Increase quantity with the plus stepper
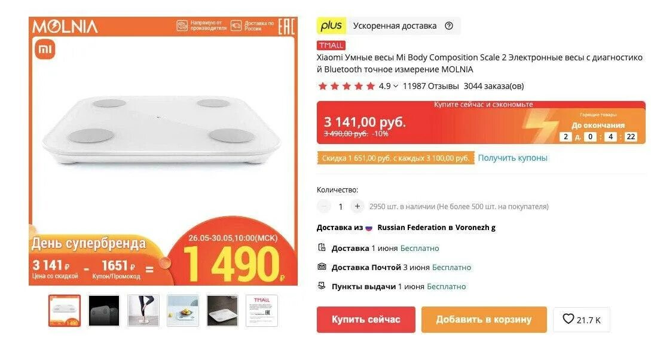 click(357, 206)
